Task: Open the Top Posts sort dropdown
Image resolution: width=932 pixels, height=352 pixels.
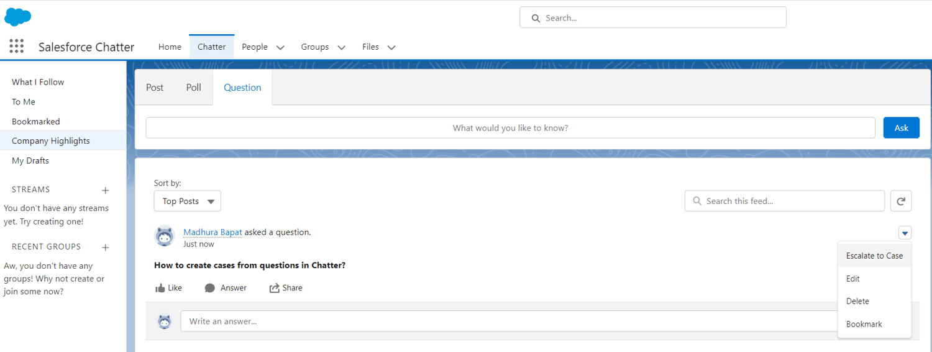Action: coord(187,201)
